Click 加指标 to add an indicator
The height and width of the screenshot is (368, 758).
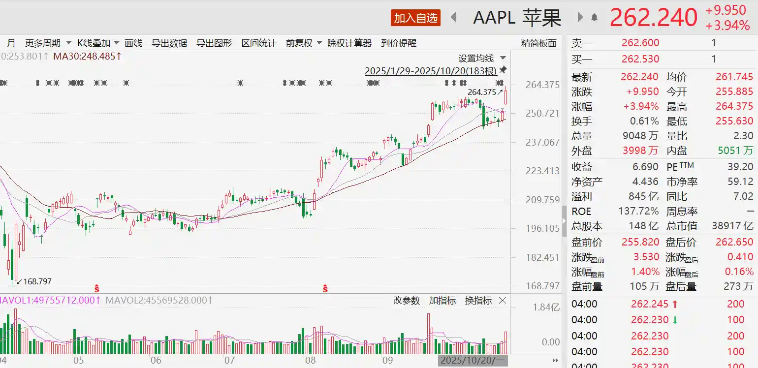(x=442, y=301)
